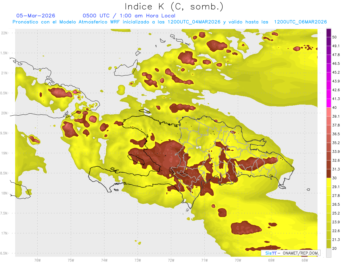Image resolution: width=342 pixels, height=264 pixels.
Task: Click the "20N" latitude label
Action: [x=4, y=113]
